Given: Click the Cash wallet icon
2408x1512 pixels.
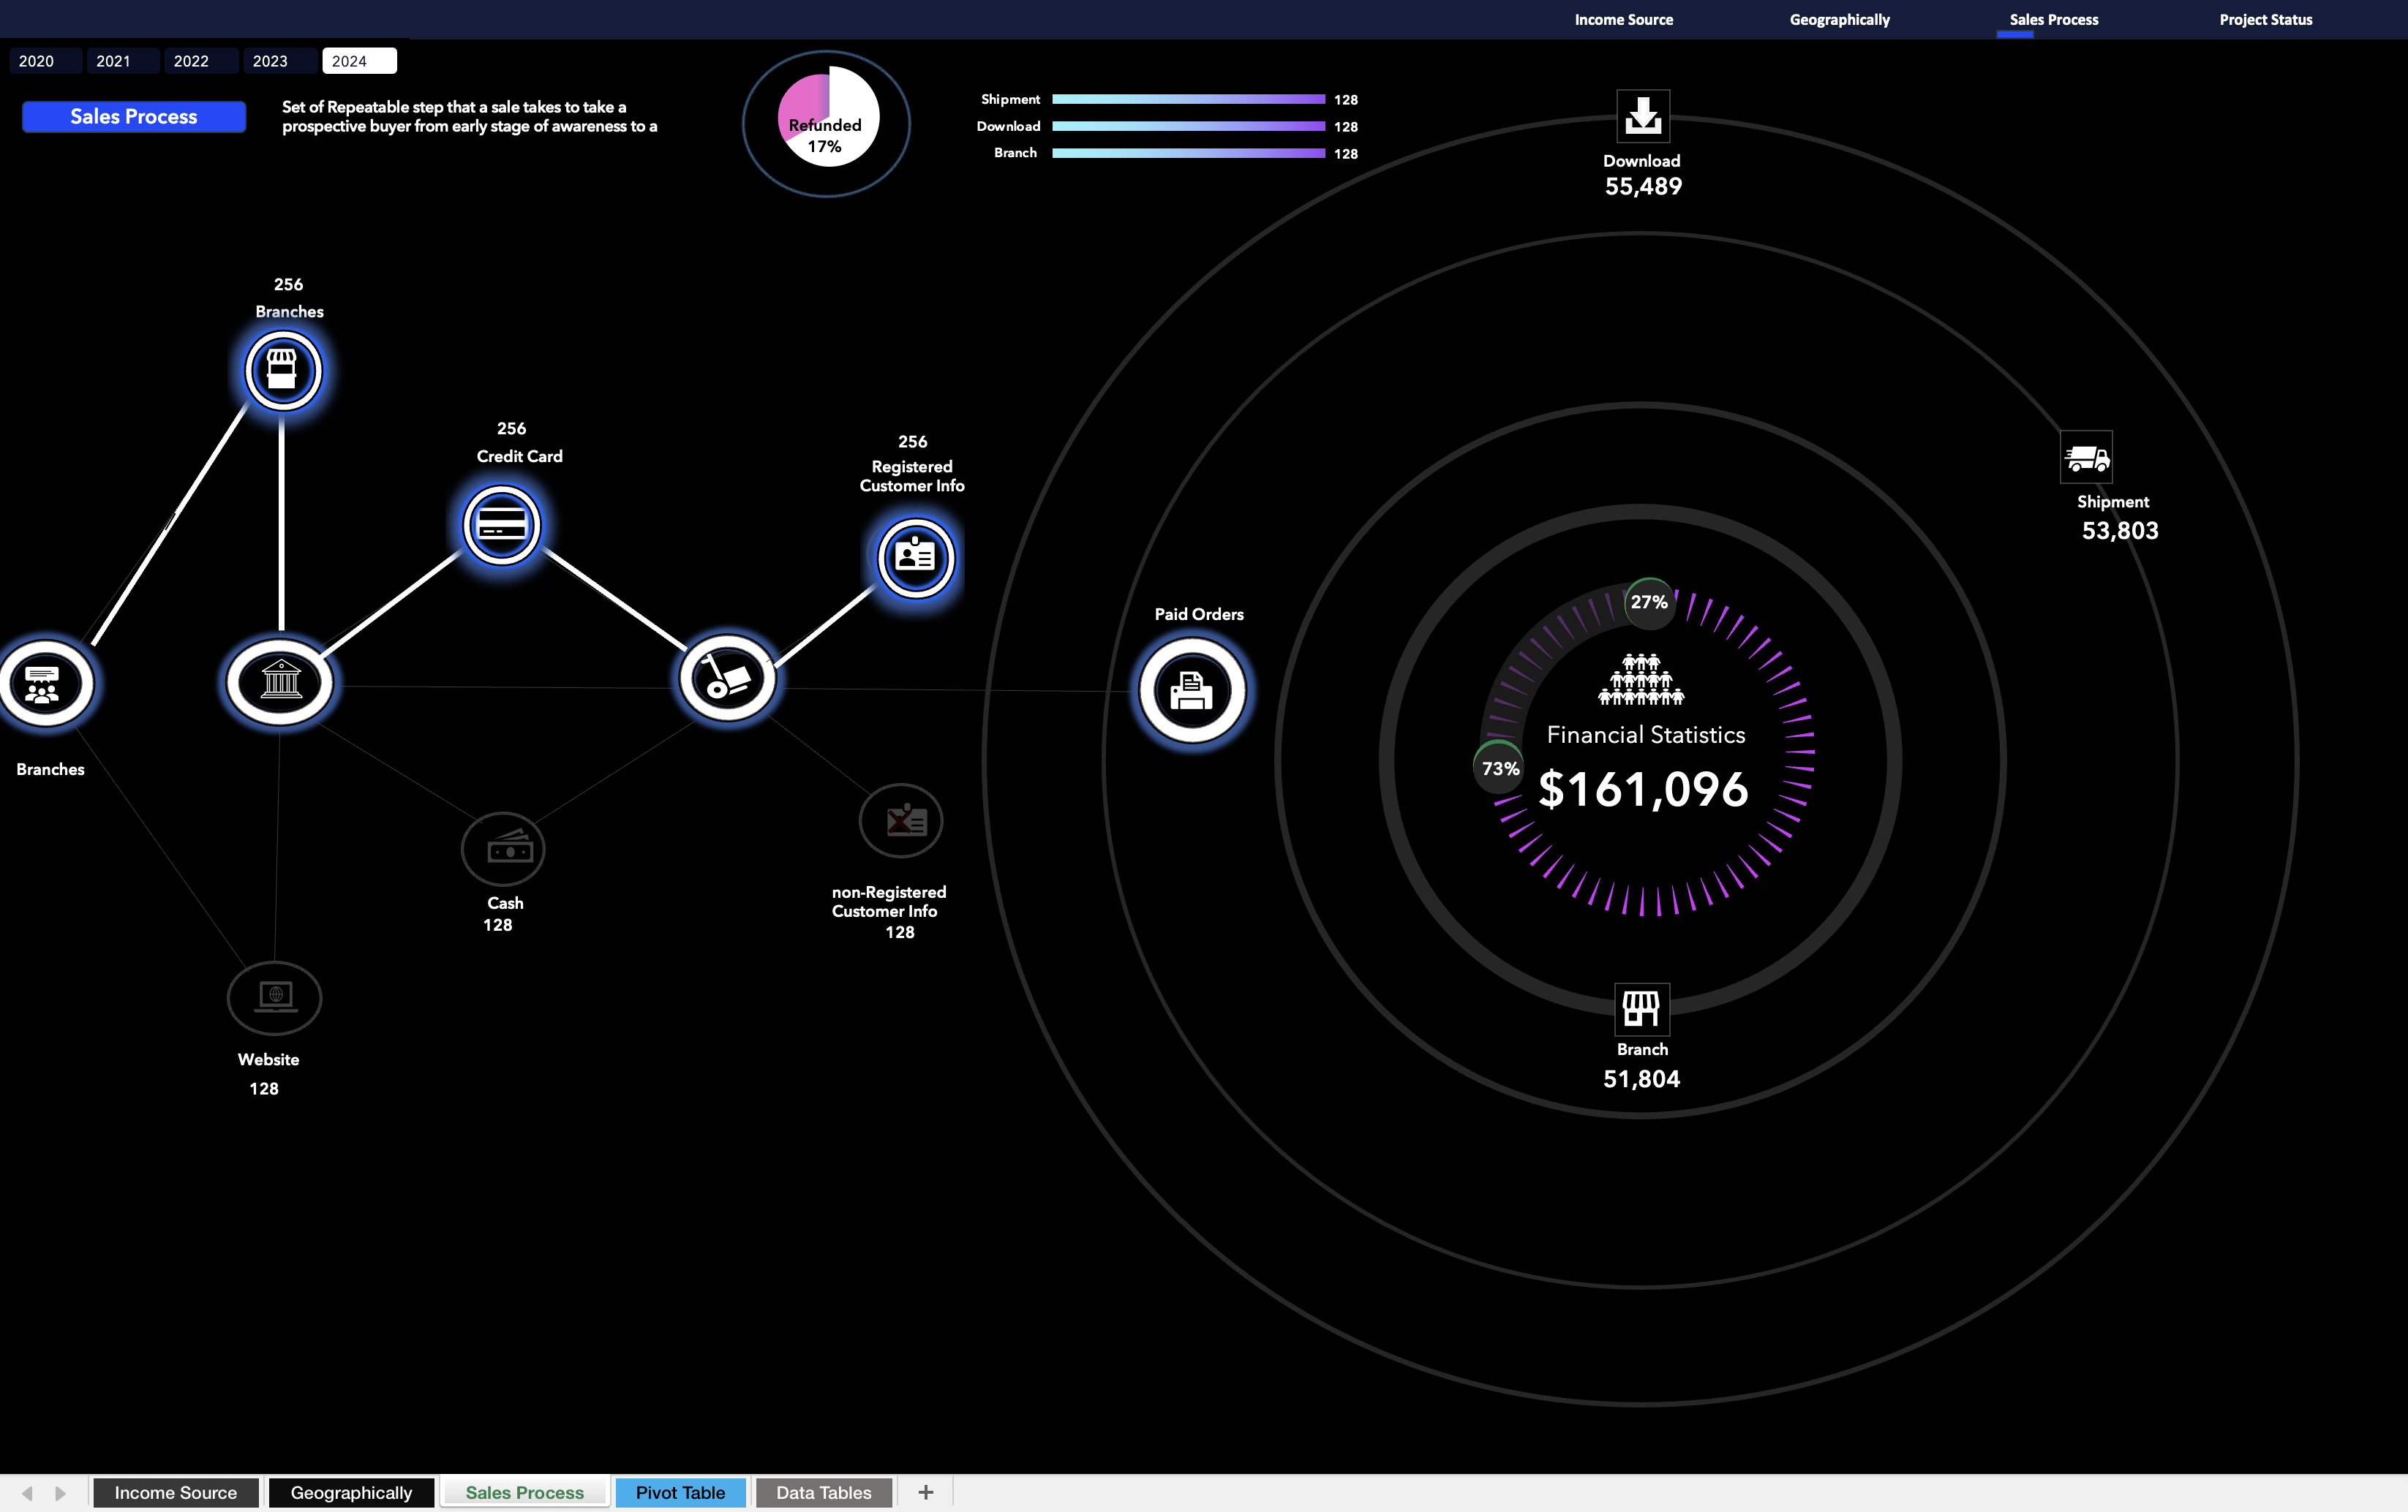Looking at the screenshot, I should tap(503, 850).
